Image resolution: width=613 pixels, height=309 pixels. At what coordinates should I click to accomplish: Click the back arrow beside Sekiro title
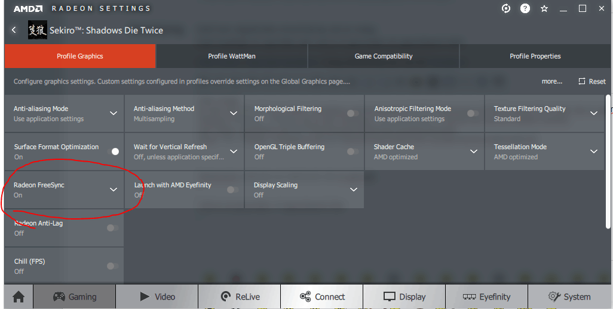coord(14,30)
